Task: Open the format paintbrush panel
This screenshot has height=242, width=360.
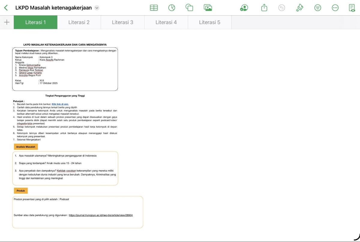Action: 299,8
